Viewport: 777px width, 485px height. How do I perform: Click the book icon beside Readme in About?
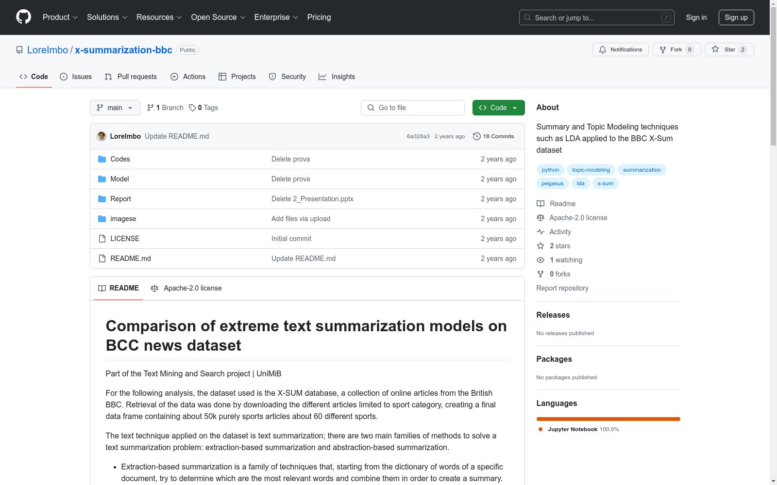(x=541, y=204)
